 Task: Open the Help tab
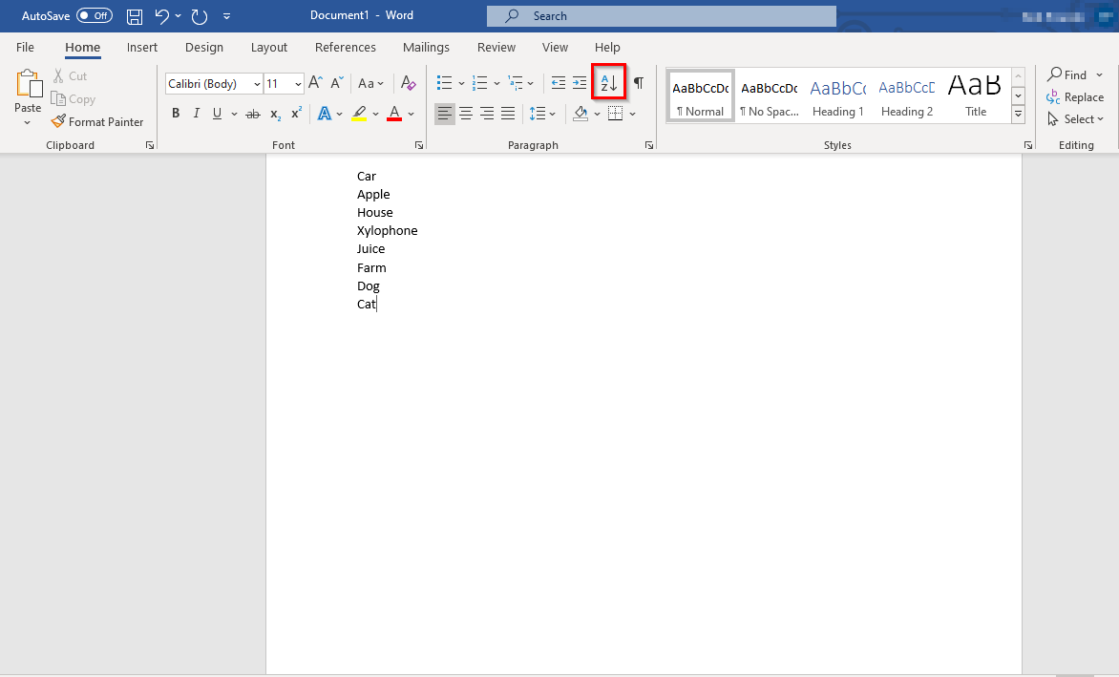[607, 47]
